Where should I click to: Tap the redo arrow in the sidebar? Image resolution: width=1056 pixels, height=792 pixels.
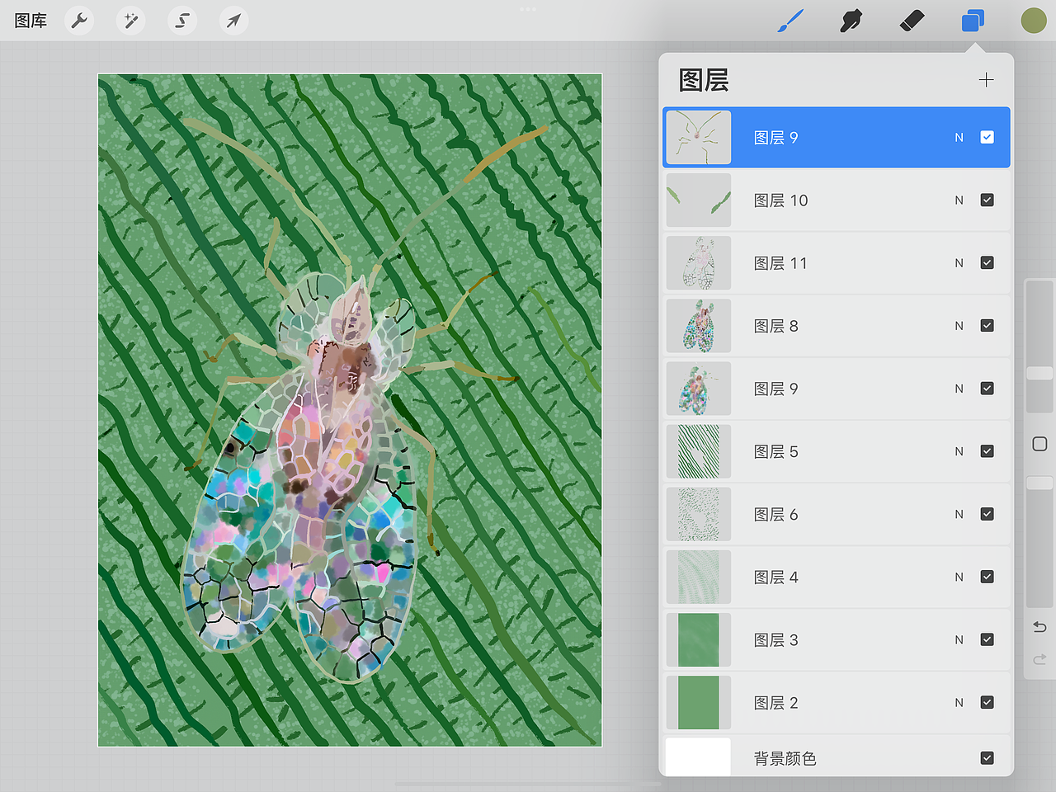tap(1039, 659)
